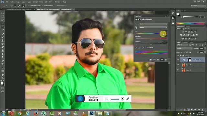This screenshot has width=207, height=116.
Task: Click the clip to layer icon in Properties
Action: [150, 60]
